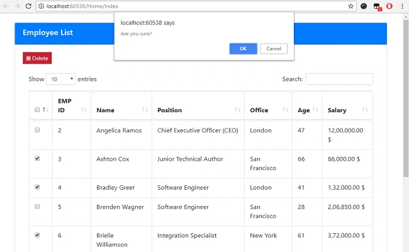Sort by Age column arrows
The width and height of the screenshot is (409, 252).
[315, 110]
